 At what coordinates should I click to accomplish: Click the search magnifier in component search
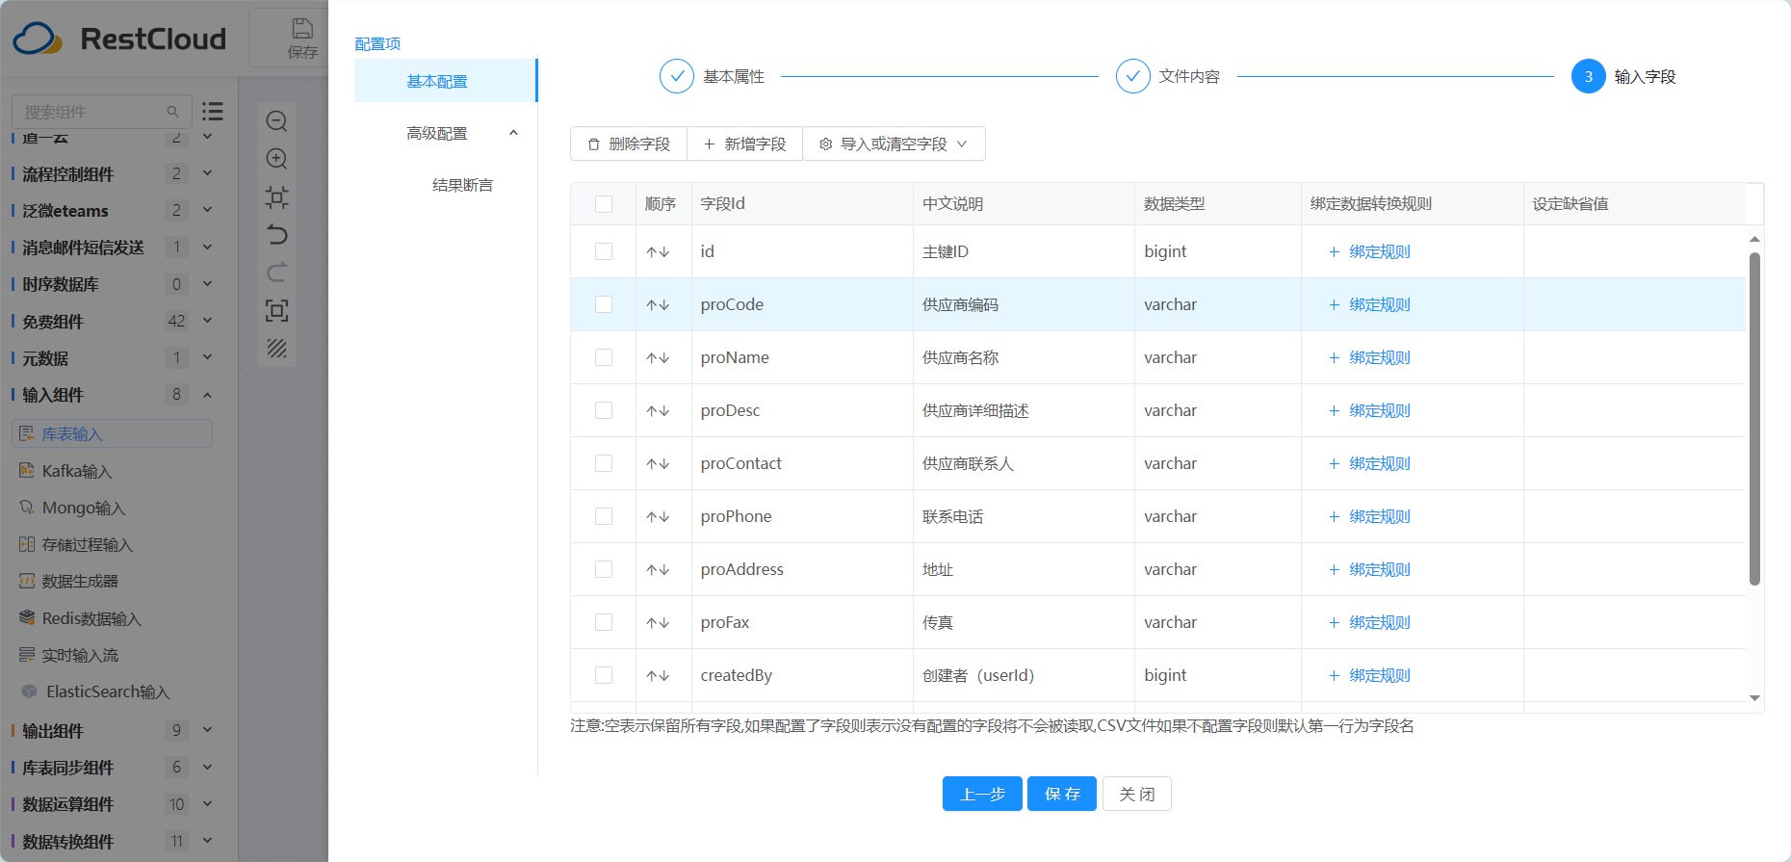173,112
